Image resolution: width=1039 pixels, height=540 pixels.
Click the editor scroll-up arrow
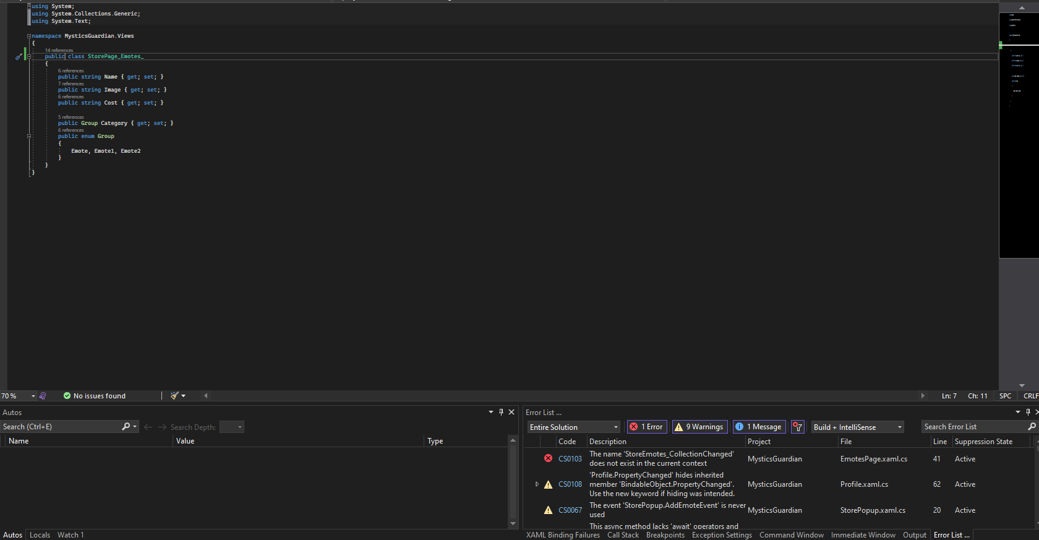[1022, 7]
